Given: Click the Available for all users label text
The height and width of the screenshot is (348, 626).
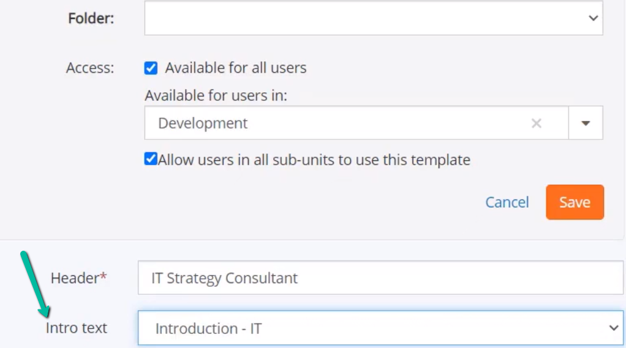Looking at the screenshot, I should coord(236,68).
